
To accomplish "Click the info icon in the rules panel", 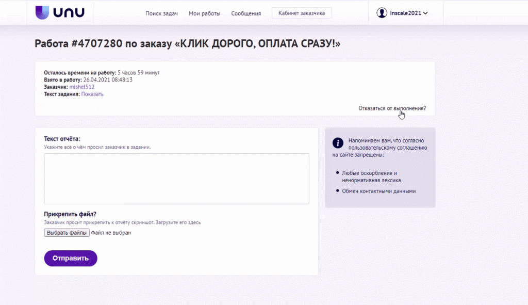I will tap(338, 143).
